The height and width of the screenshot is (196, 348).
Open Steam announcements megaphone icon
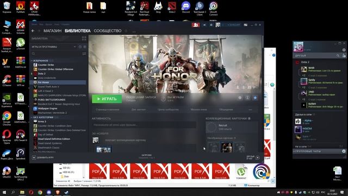(204, 25)
